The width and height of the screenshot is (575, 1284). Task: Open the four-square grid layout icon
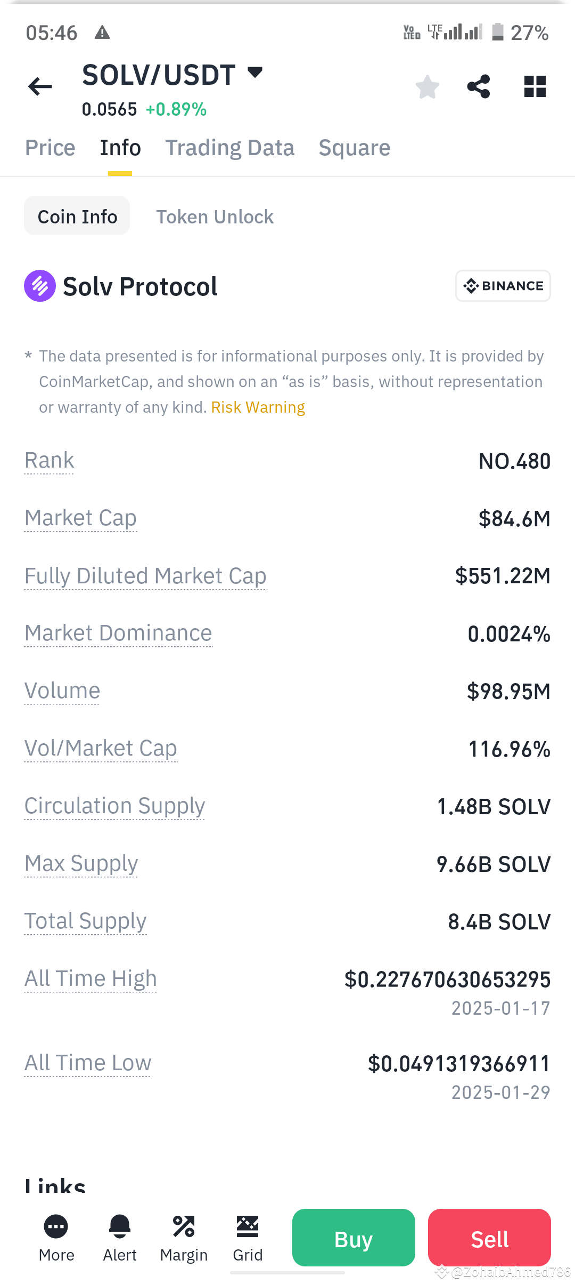tap(535, 86)
